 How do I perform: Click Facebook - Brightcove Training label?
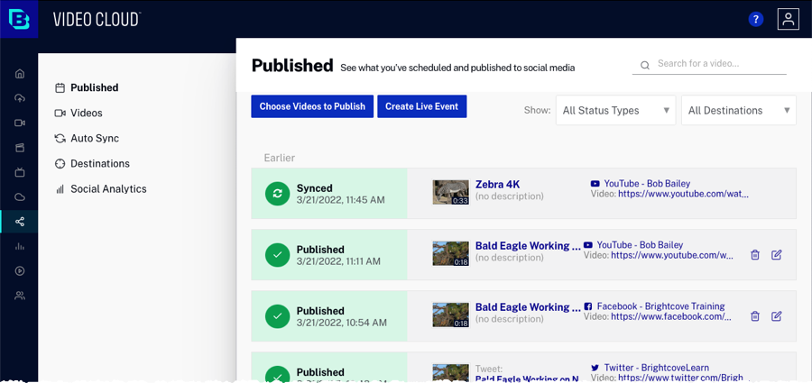click(x=660, y=306)
